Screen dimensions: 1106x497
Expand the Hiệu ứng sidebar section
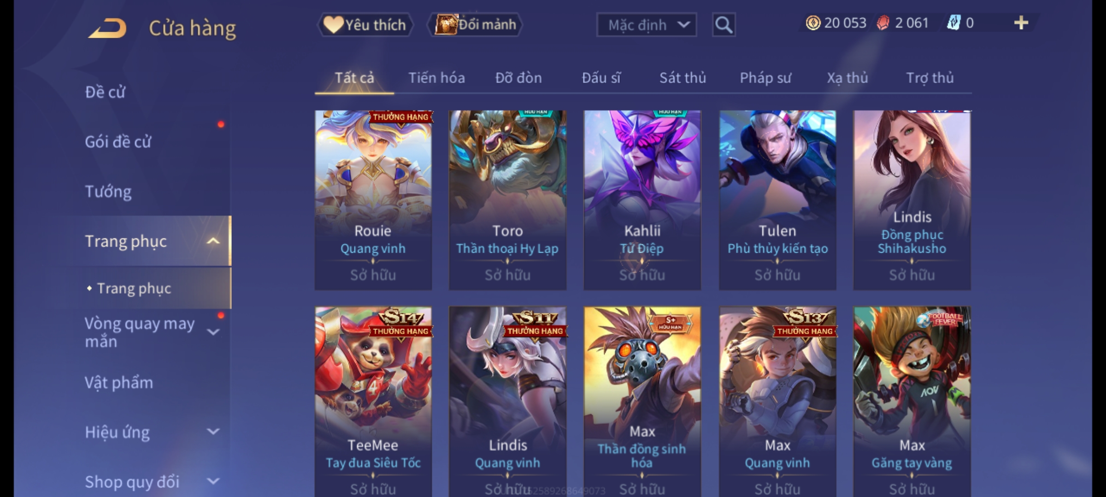[x=213, y=432]
